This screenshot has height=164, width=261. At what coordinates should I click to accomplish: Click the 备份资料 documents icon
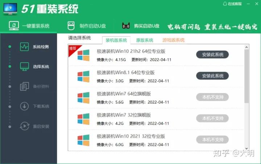(25, 87)
